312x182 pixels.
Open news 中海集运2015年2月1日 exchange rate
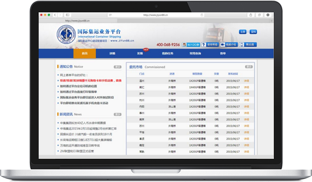pos(88,129)
